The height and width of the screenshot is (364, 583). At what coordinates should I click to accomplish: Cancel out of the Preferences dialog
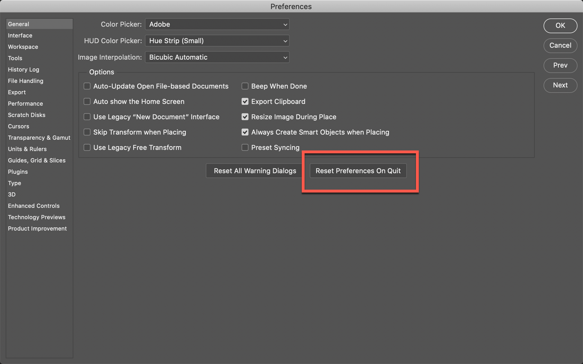pos(560,45)
